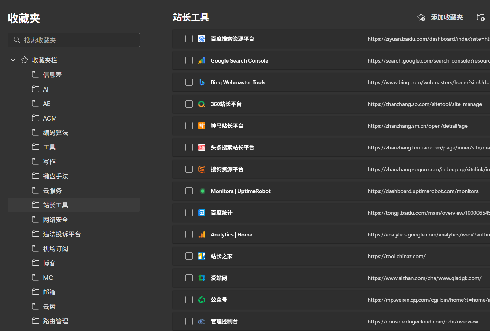490x331 pixels.
Task: Click the folder icon next to 信息差
Action: click(x=36, y=74)
